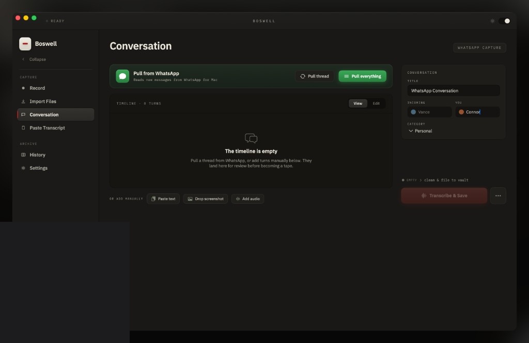The height and width of the screenshot is (343, 529).
Task: Click Pull everything button
Action: pyautogui.click(x=362, y=76)
